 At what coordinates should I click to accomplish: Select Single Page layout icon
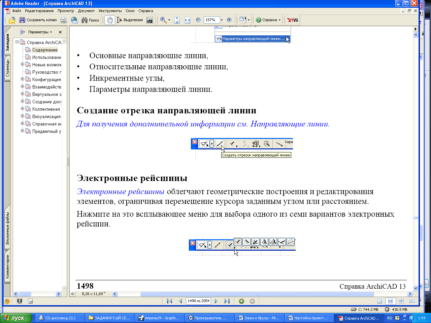click(379, 301)
